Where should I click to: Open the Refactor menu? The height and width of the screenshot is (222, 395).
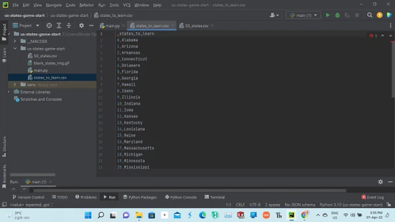[87, 5]
